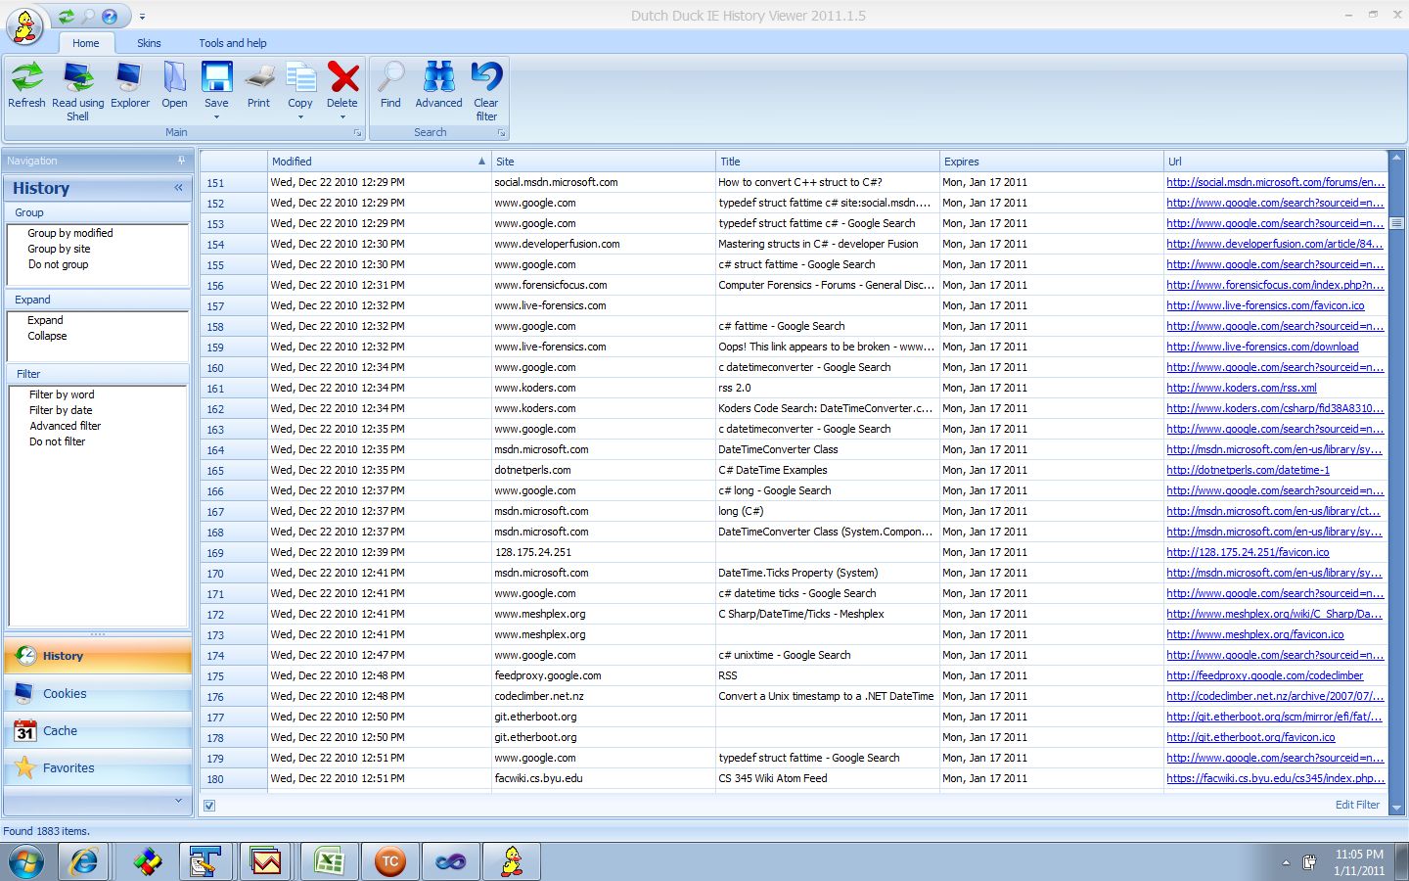This screenshot has width=1409, height=881.
Task: Open the live-forensics.com/download URL
Action: tap(1262, 347)
